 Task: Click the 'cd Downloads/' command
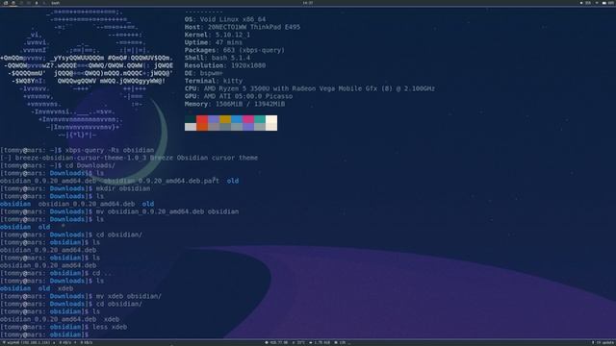[90, 165]
